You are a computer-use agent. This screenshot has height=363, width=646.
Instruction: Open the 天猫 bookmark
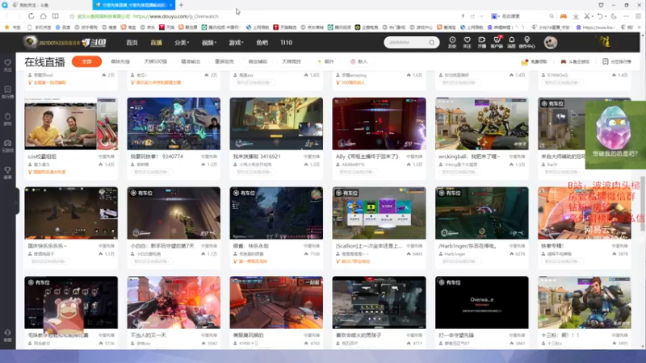tap(166, 27)
